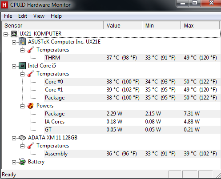221x179 pixels.
Task: Collapse the UX21-KOMPUTER root node
Action: click(x=5, y=34)
